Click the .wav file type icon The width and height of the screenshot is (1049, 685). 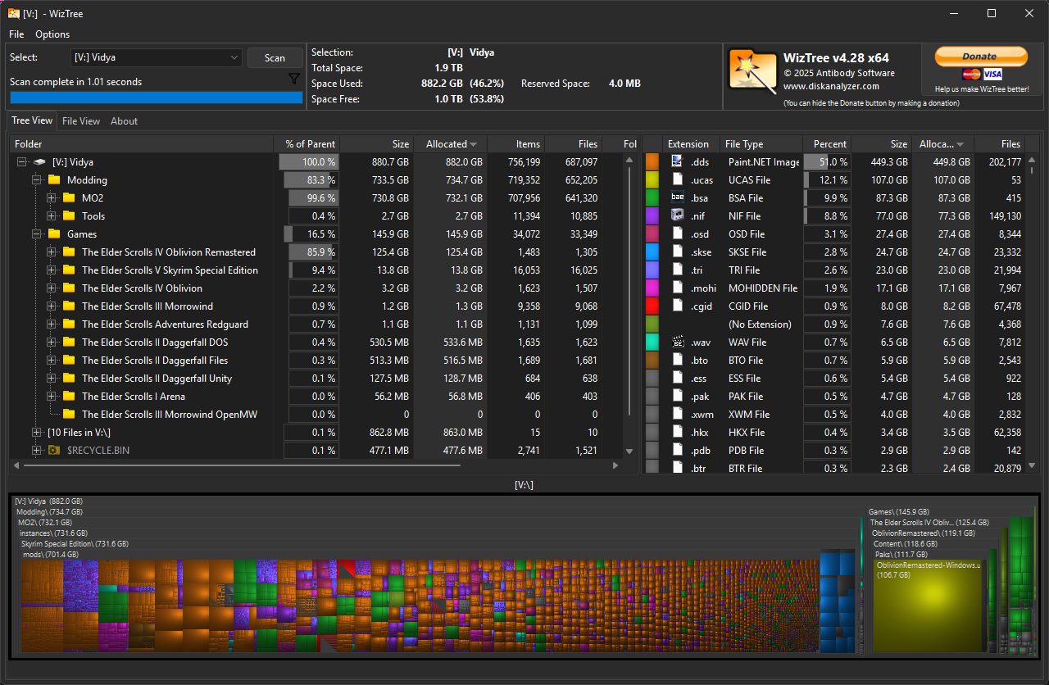678,342
